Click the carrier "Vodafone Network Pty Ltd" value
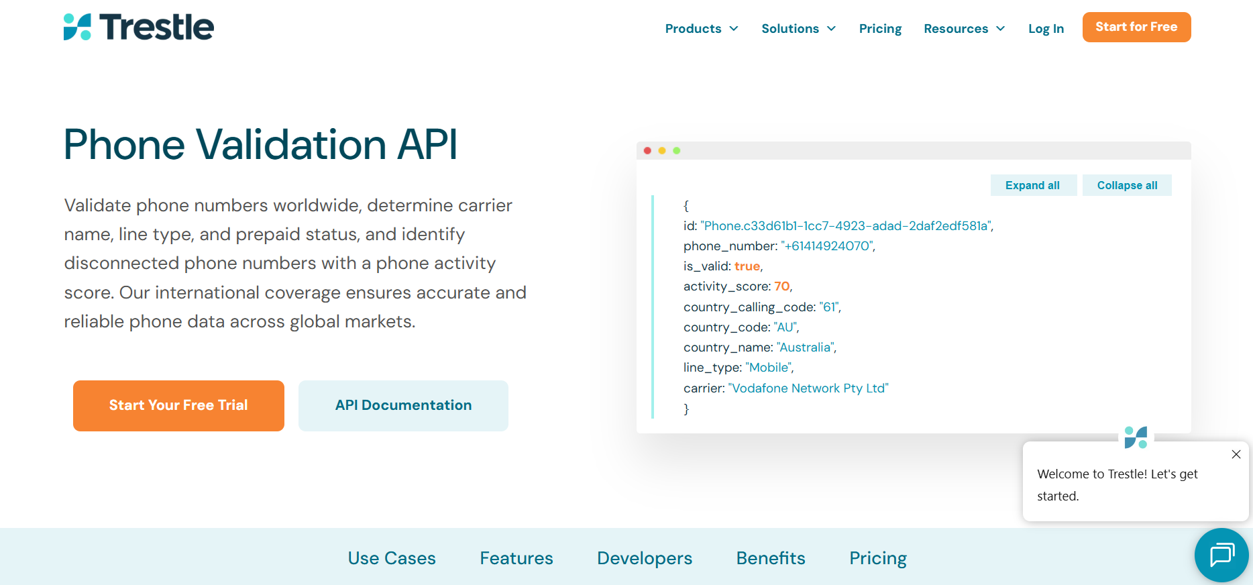 pos(808,388)
